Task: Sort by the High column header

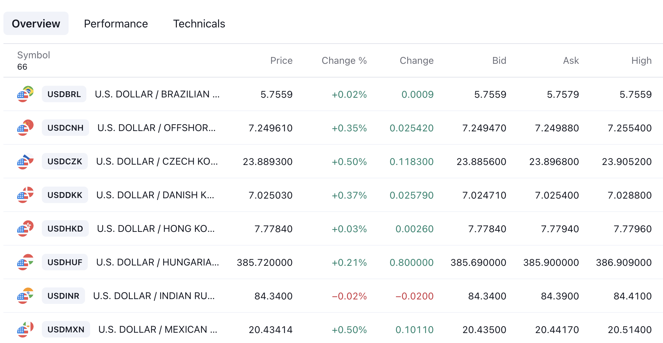Action: pyautogui.click(x=641, y=60)
